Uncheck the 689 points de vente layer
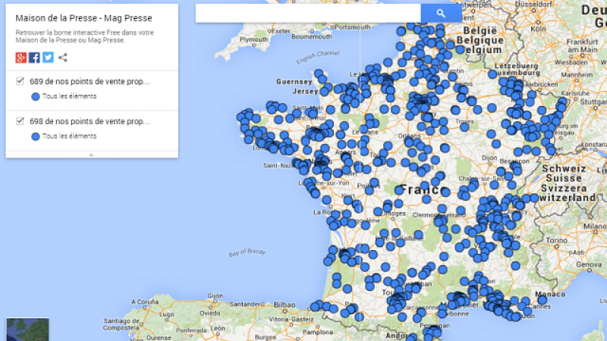The width and height of the screenshot is (607, 341). (20, 81)
